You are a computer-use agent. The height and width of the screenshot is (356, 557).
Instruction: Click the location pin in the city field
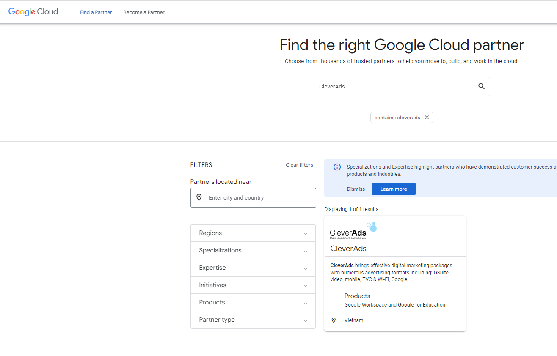199,197
